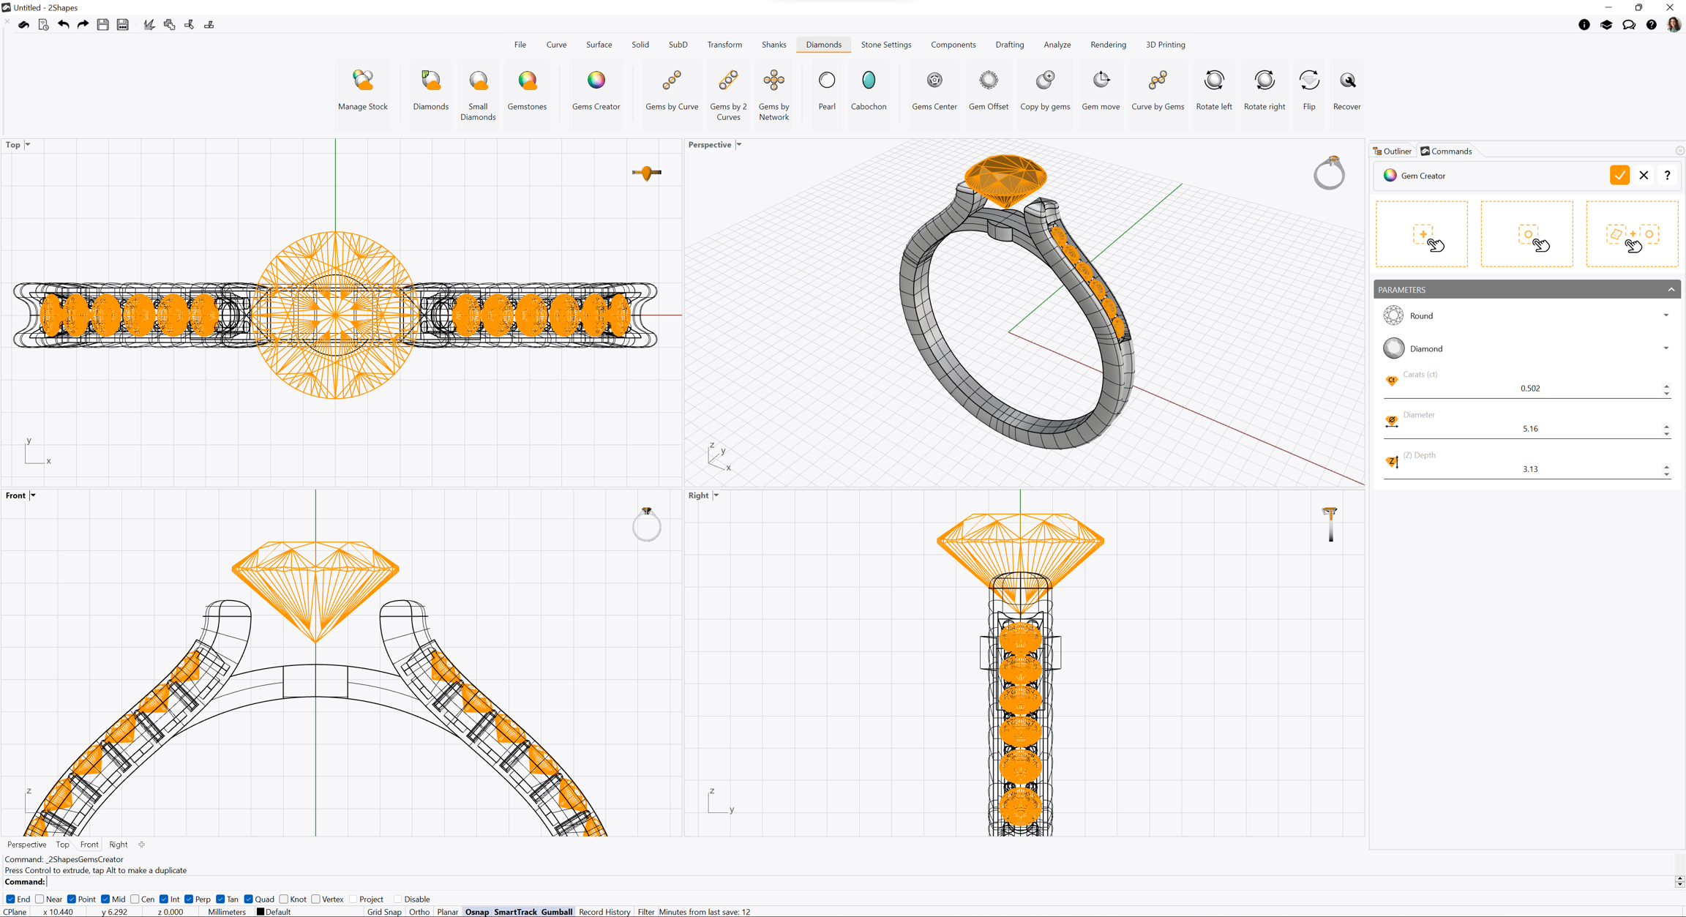Switch to the Stone Settings tab
The height and width of the screenshot is (917, 1686).
point(885,45)
